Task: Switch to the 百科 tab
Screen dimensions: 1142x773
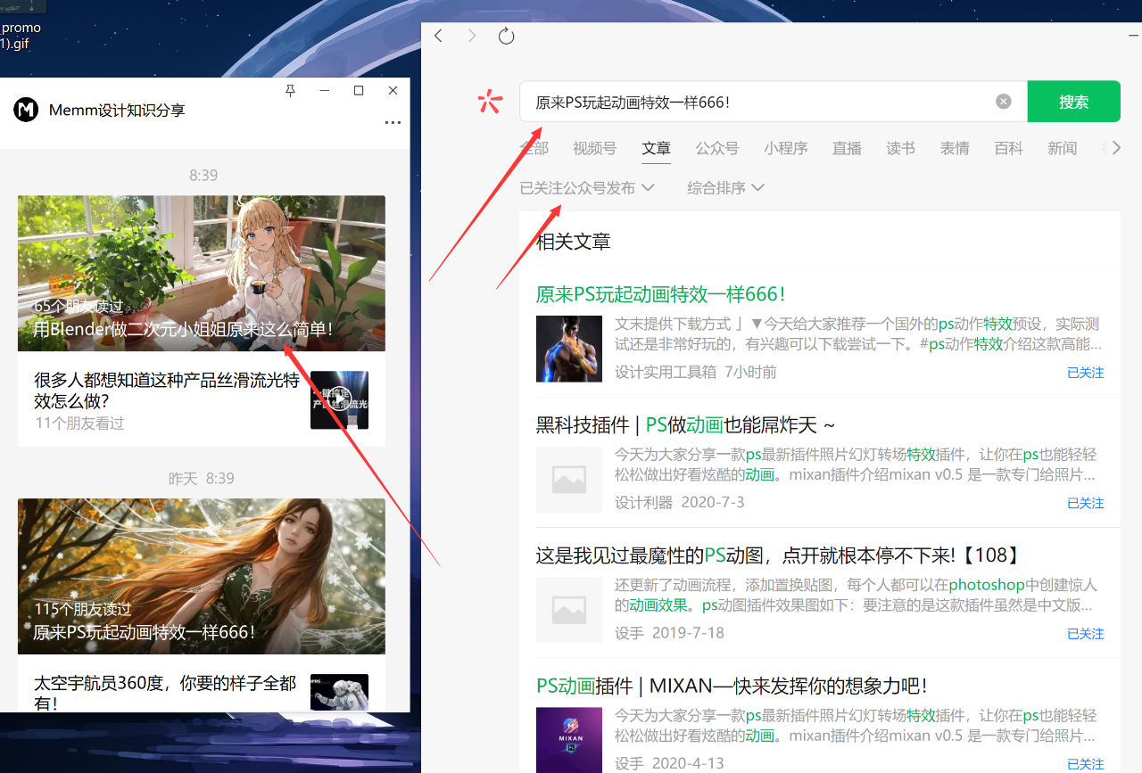Action: [1008, 149]
